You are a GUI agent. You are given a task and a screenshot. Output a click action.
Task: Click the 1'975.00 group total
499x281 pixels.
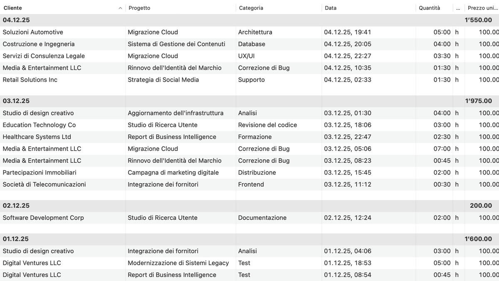478,101
